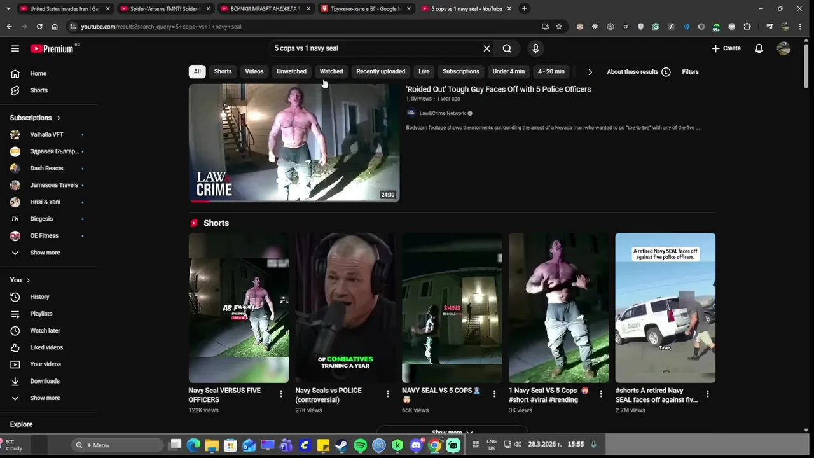Select the Shorts filter chip

coord(223,71)
